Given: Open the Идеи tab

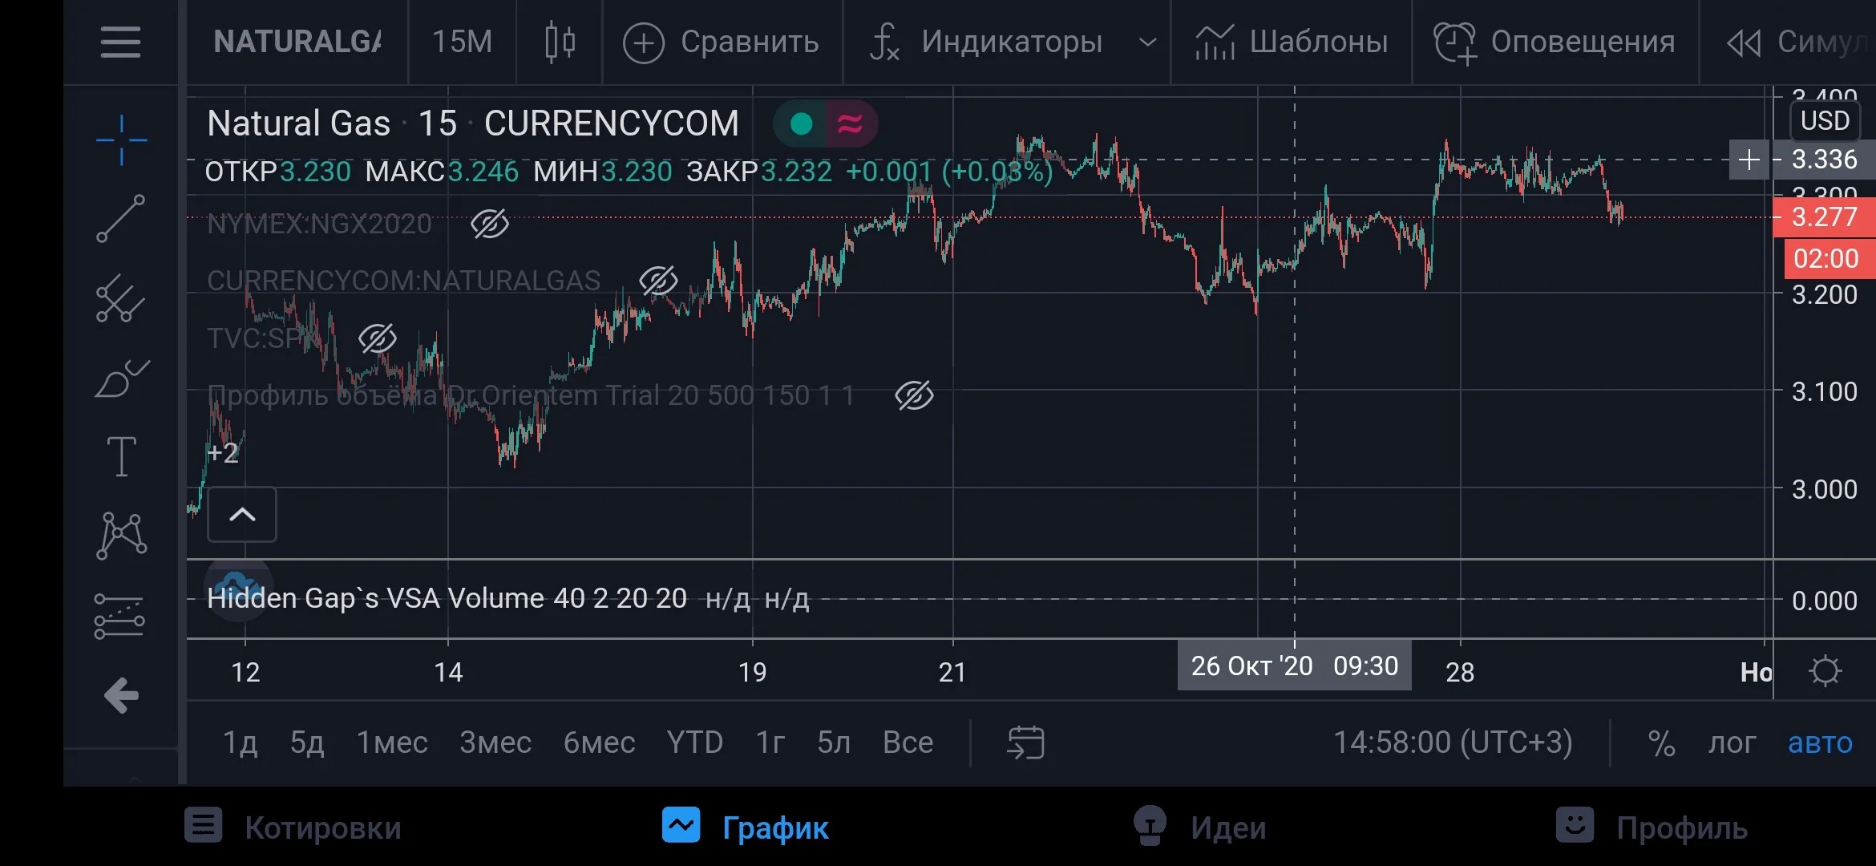Looking at the screenshot, I should (1200, 827).
